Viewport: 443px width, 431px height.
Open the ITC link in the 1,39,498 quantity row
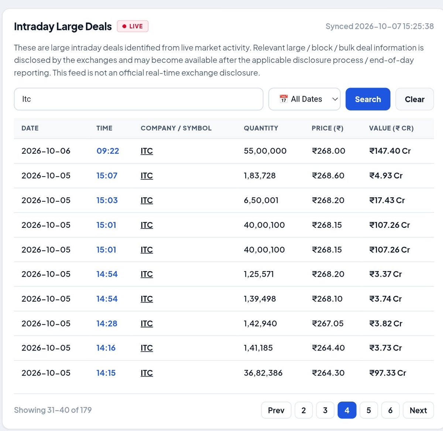pyautogui.click(x=147, y=299)
